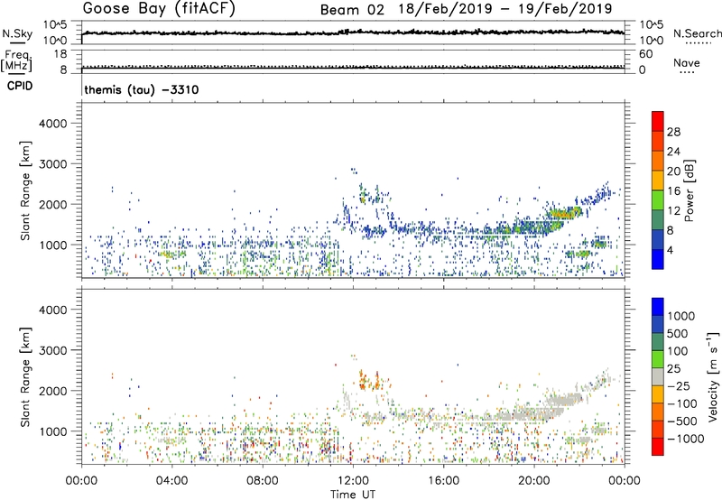Click the date range "18/Feb/2019 – 19/Feb/2019"
Viewport: 722px width, 500px height.
(x=505, y=9)
